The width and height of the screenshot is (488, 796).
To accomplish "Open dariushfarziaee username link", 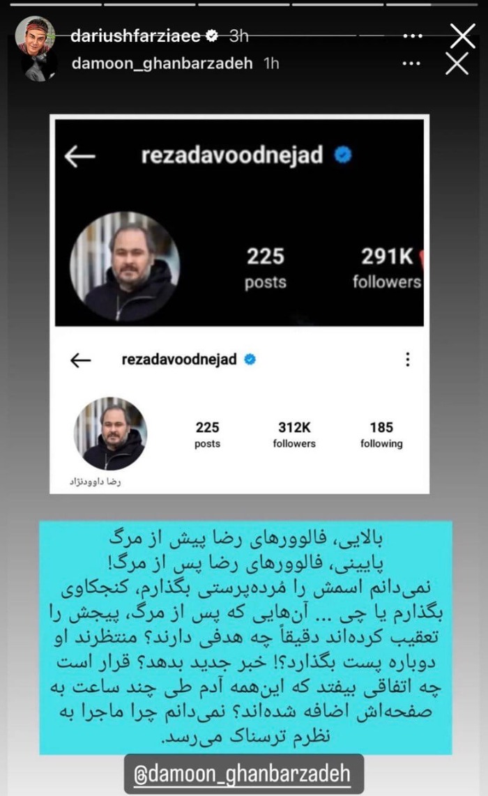I will tap(135, 36).
